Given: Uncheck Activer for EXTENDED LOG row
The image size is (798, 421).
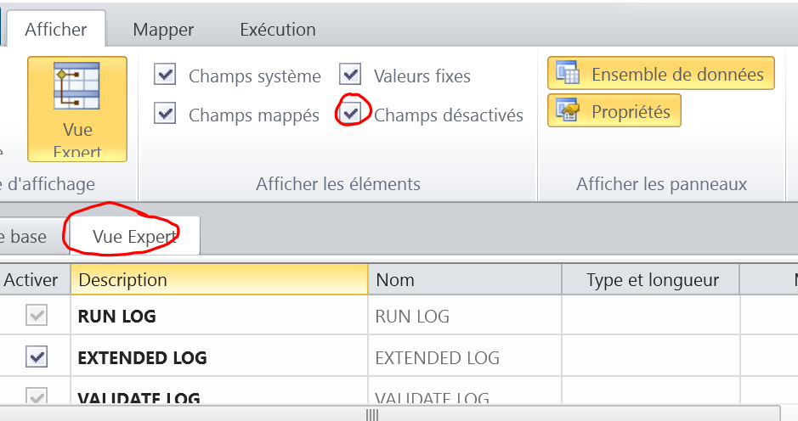Looking at the screenshot, I should coord(37,356).
